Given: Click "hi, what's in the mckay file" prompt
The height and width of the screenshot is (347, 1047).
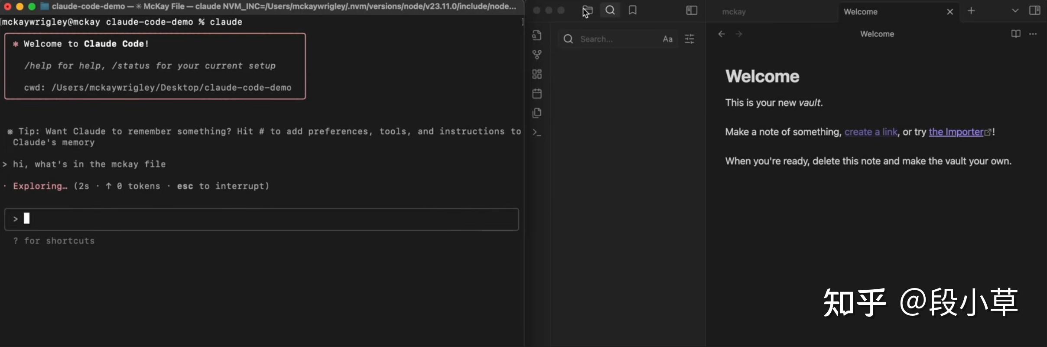Looking at the screenshot, I should coord(89,164).
